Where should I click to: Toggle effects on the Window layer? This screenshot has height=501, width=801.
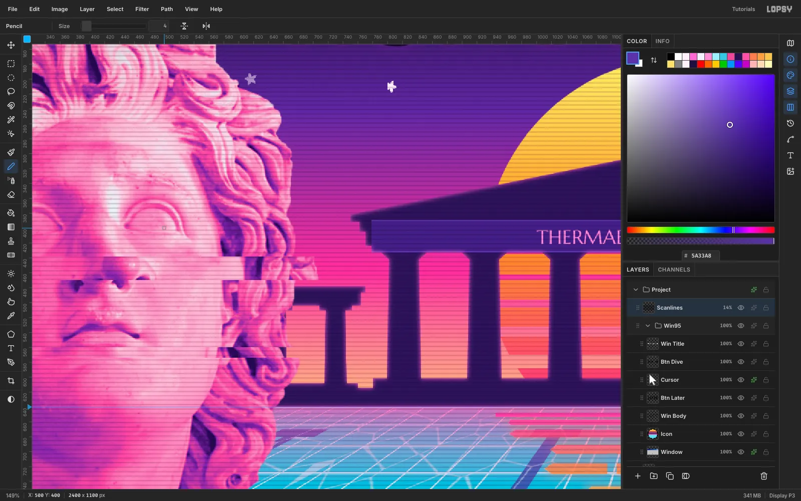754,452
